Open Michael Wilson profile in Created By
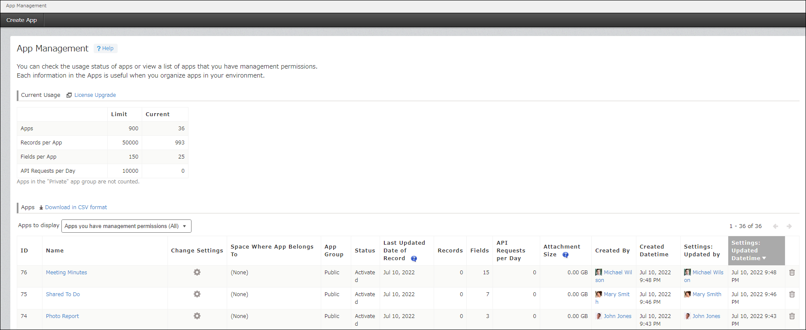 618,273
